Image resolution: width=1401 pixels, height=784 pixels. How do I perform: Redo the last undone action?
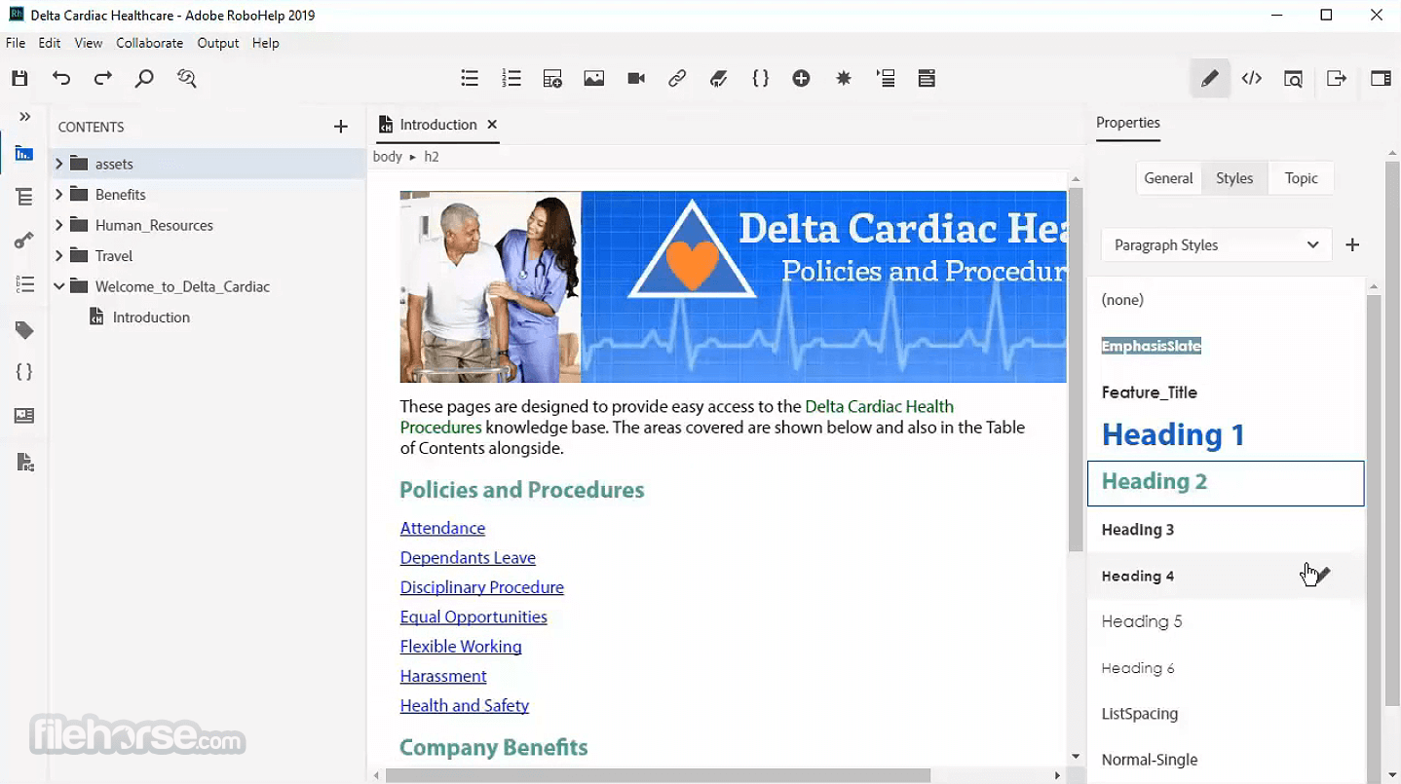[x=103, y=79]
